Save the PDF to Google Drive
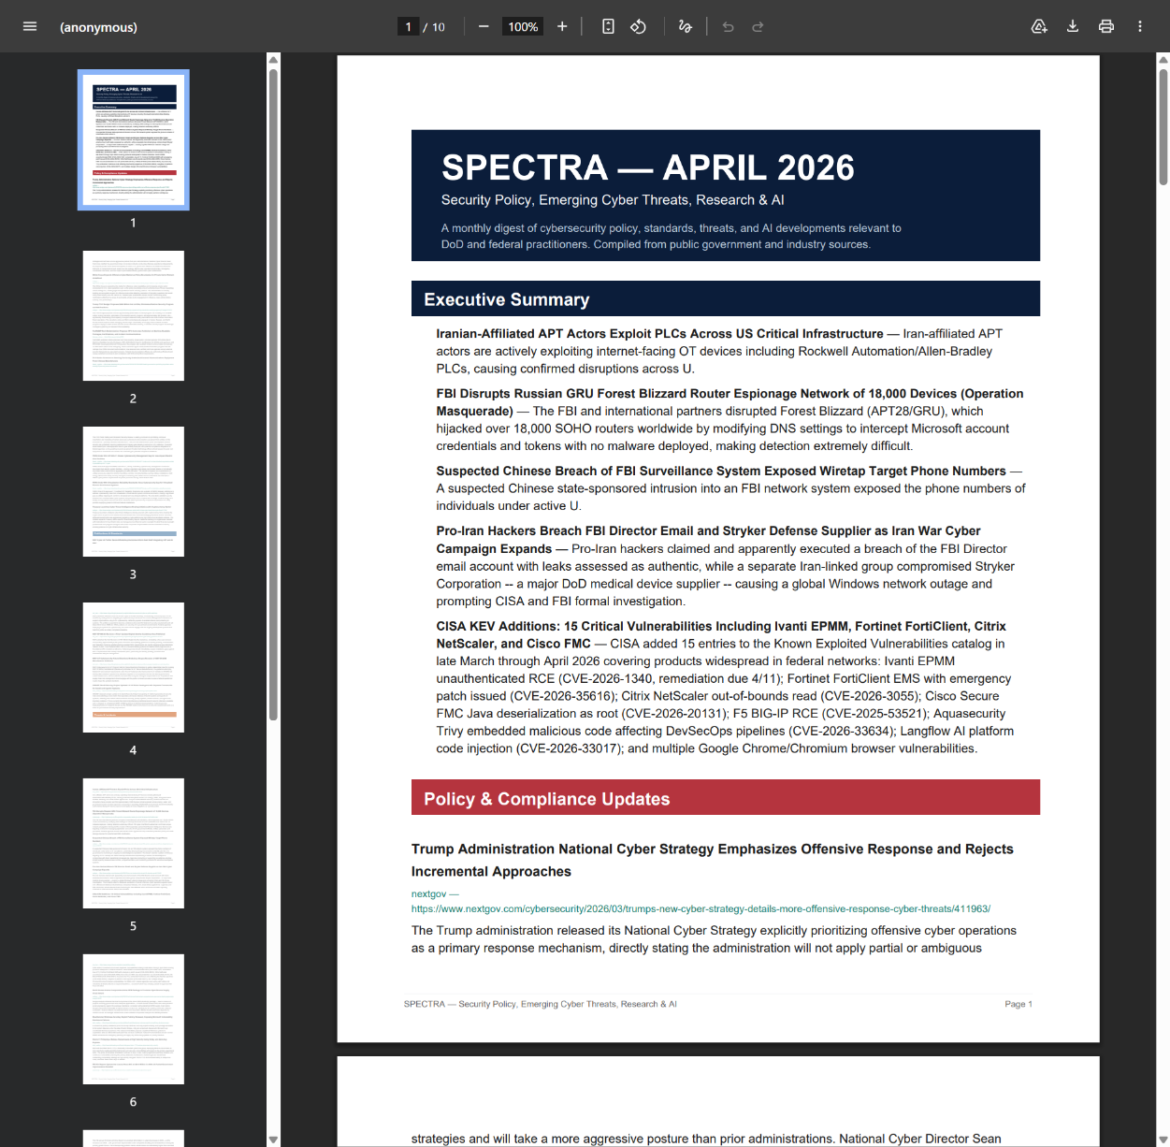Image resolution: width=1170 pixels, height=1147 pixels. pos(1039,26)
